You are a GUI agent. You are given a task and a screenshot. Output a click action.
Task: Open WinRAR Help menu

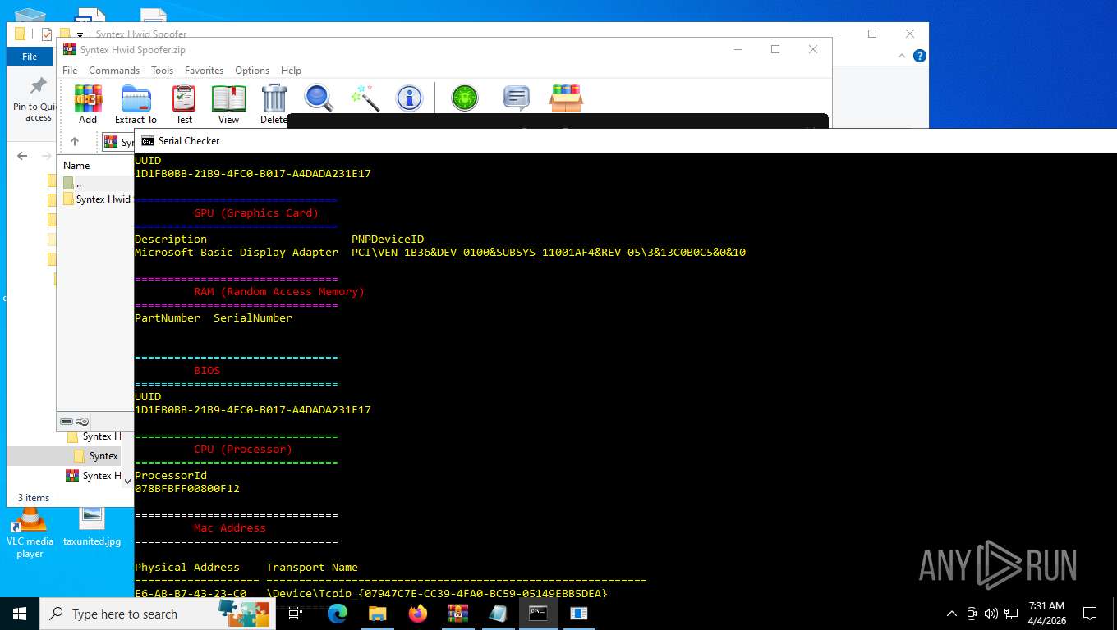coord(291,71)
